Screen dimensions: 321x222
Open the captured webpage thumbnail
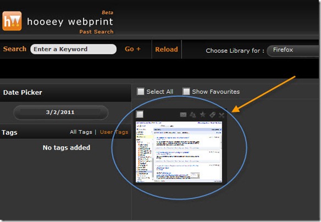pos(179,152)
